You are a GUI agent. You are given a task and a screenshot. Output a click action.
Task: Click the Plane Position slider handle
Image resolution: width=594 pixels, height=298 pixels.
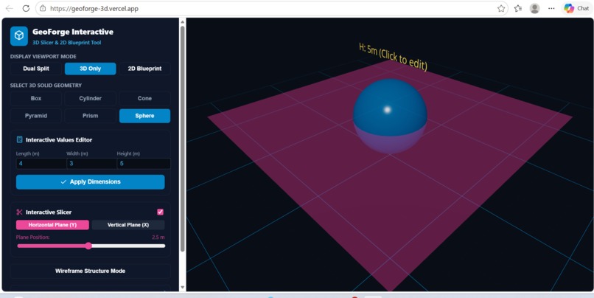tap(88, 246)
